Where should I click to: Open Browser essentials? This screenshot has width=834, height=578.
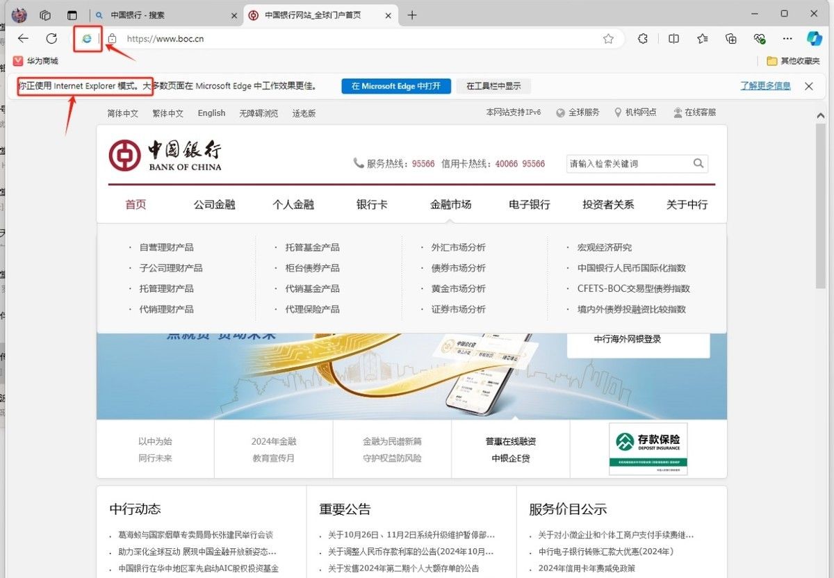tap(760, 38)
